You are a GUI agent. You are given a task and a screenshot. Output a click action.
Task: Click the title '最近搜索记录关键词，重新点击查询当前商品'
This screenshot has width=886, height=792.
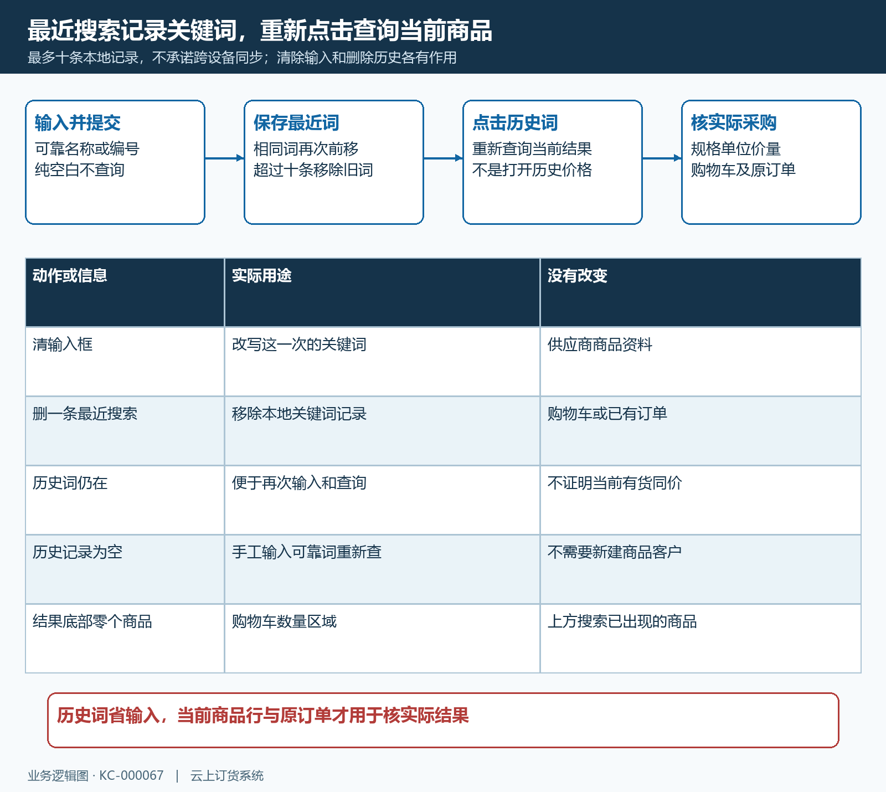pos(260,30)
